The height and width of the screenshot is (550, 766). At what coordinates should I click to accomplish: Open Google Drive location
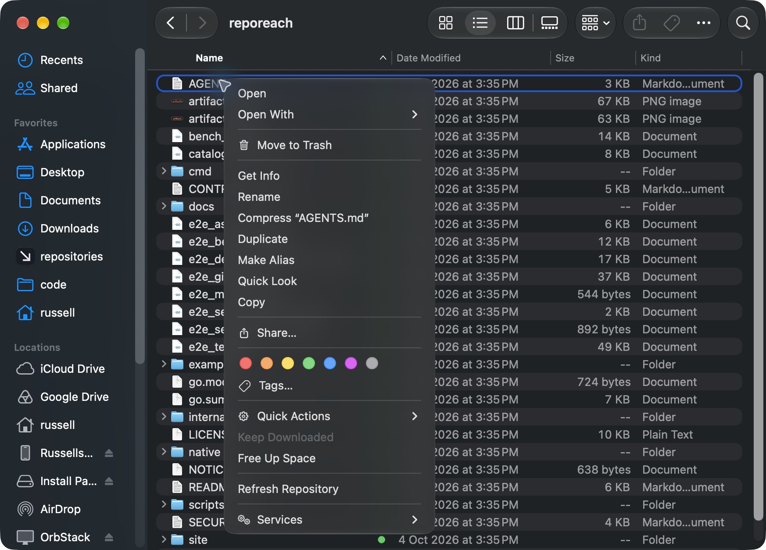coord(62,397)
